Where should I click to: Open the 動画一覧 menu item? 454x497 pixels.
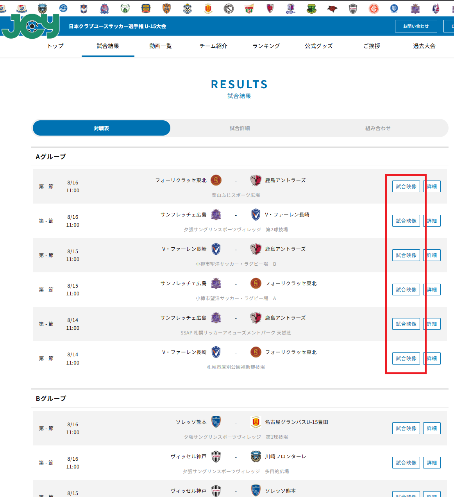pyautogui.click(x=161, y=46)
